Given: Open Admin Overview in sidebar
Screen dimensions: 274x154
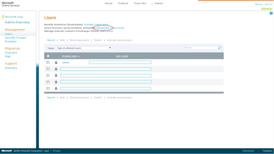Looking at the screenshot, I should click(x=17, y=22).
